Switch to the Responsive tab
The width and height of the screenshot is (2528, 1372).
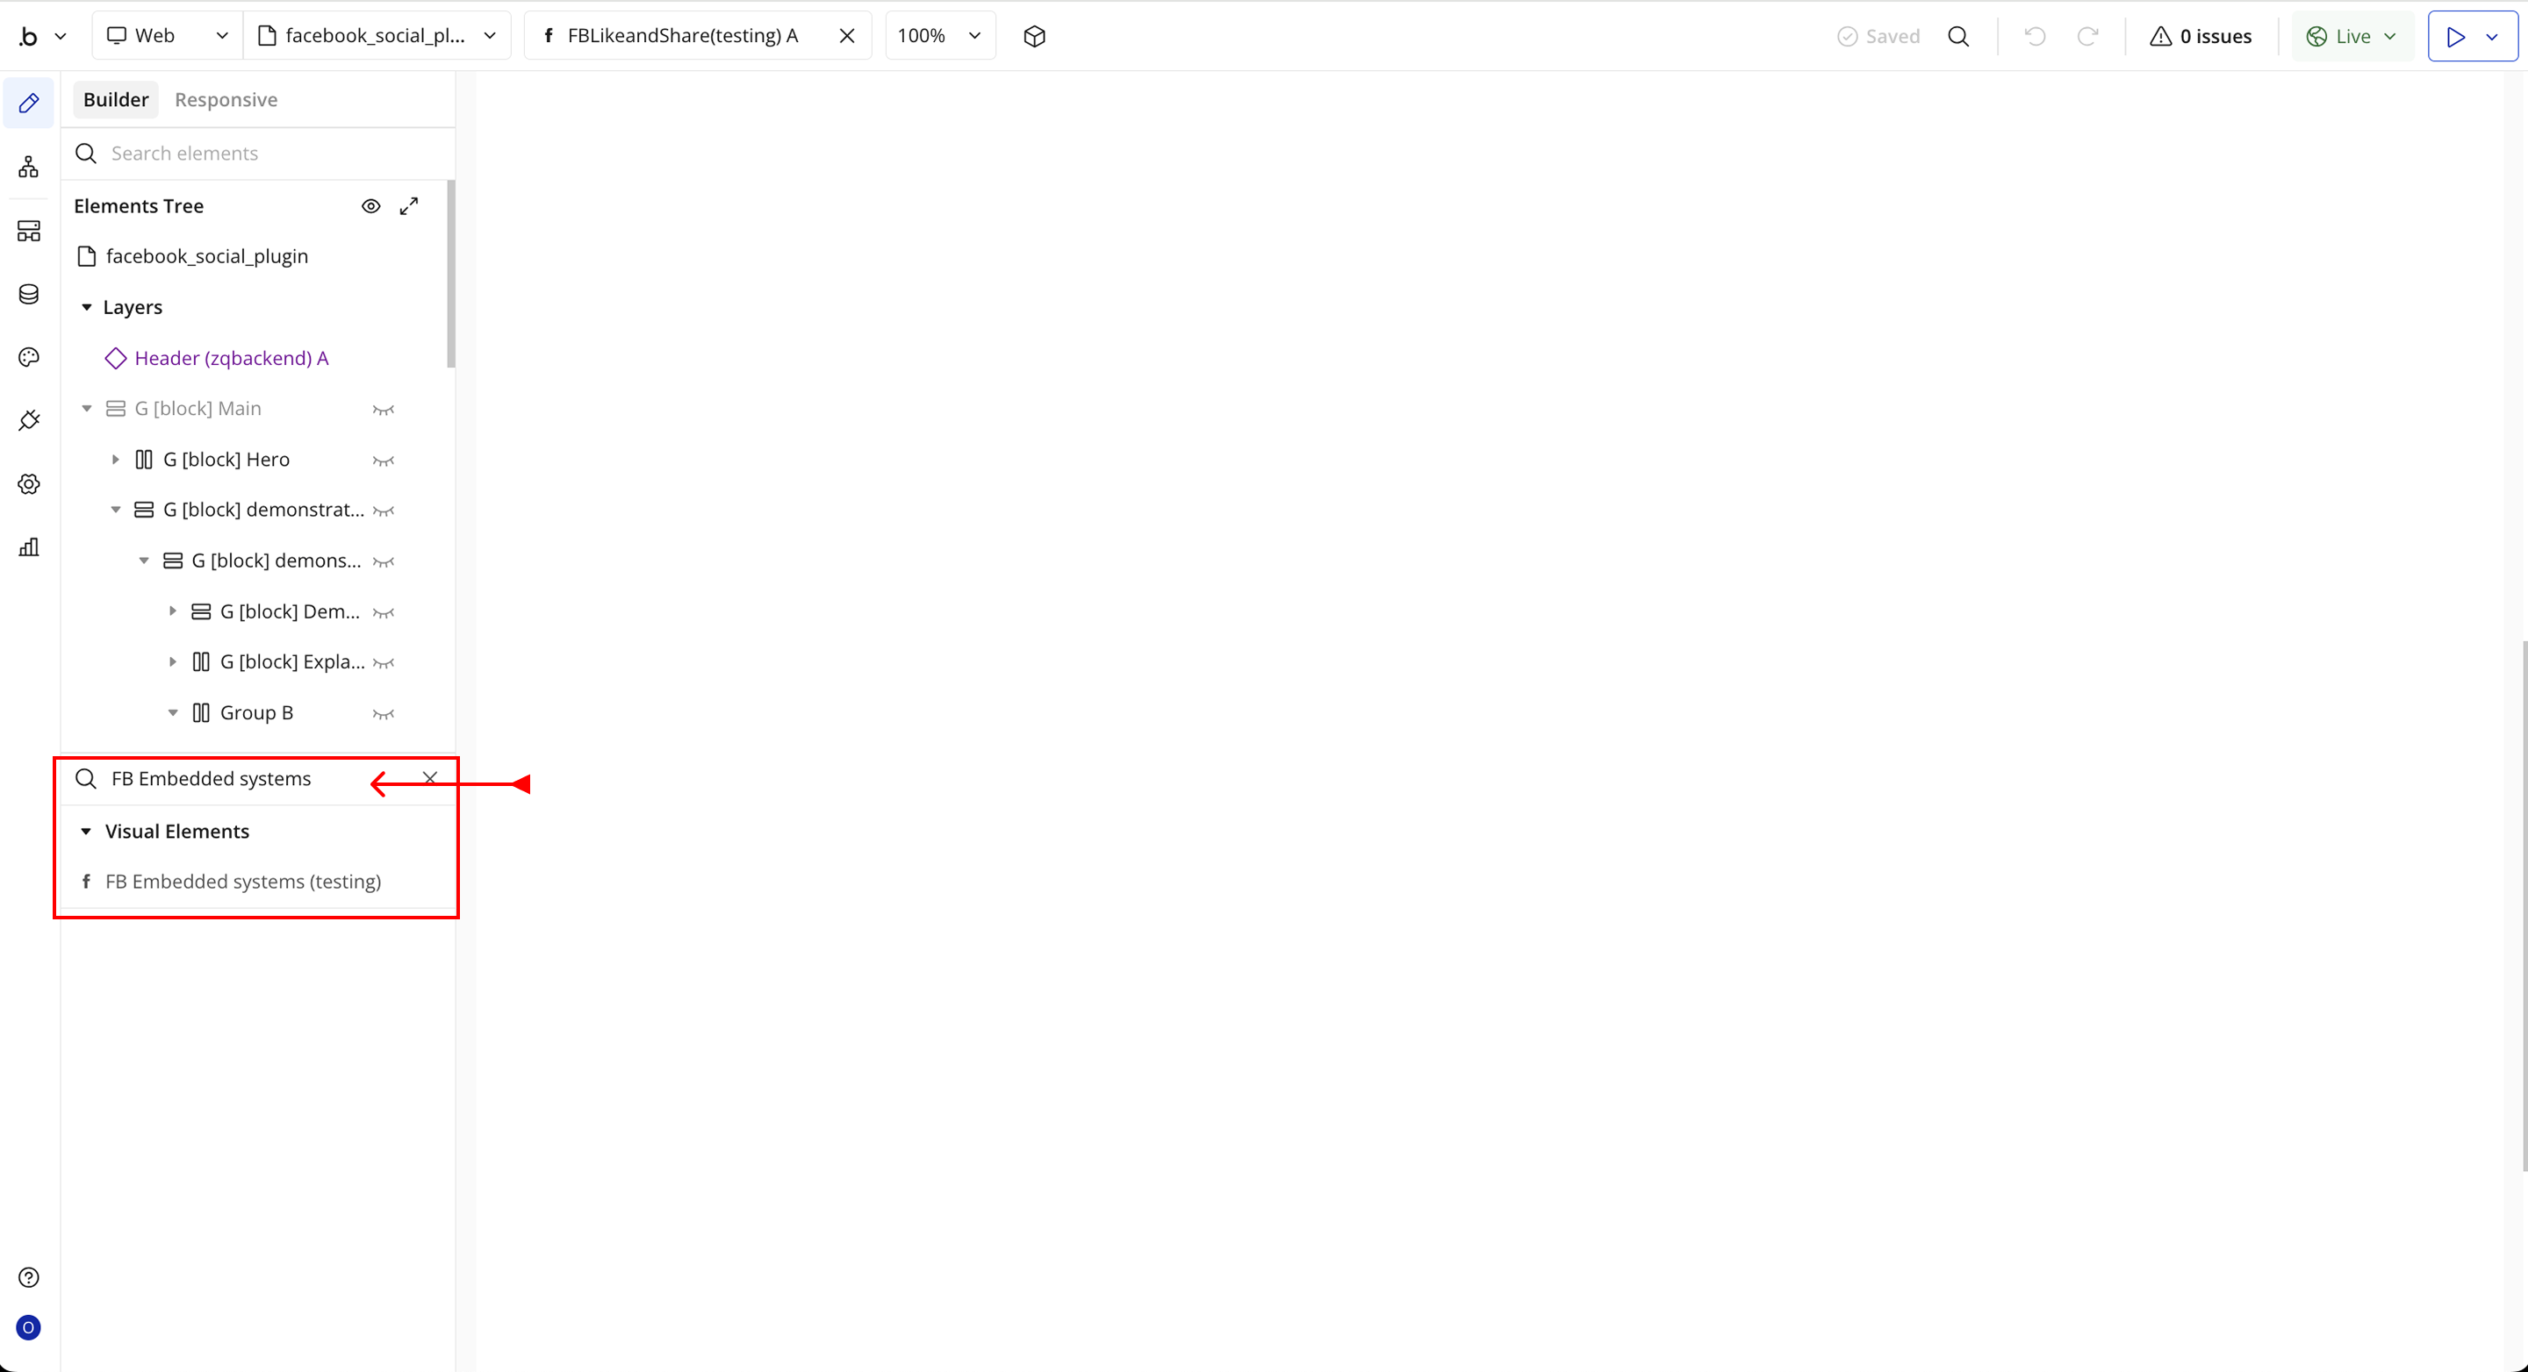[226, 100]
